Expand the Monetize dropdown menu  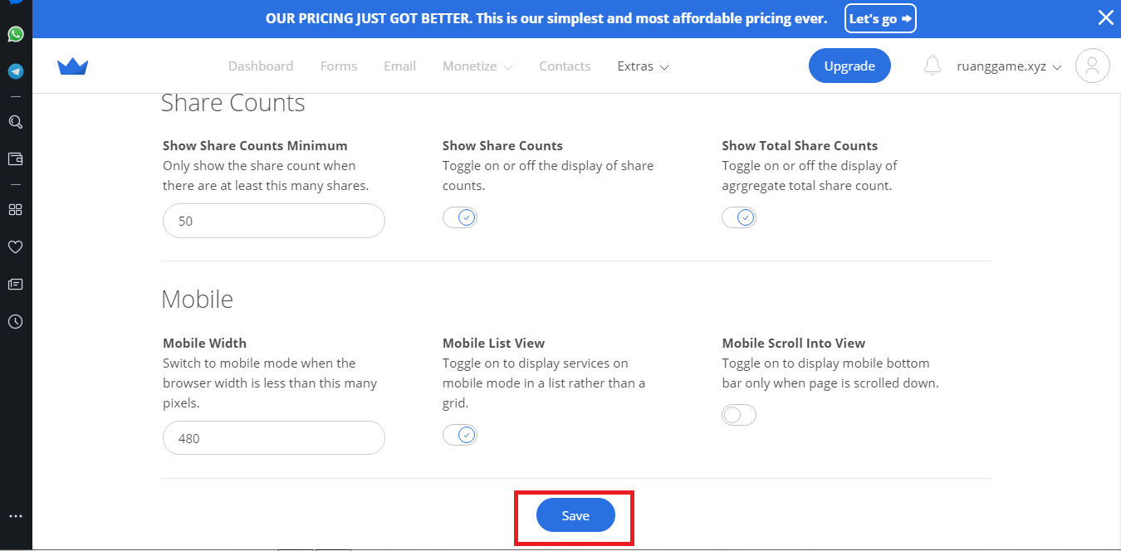pos(477,66)
